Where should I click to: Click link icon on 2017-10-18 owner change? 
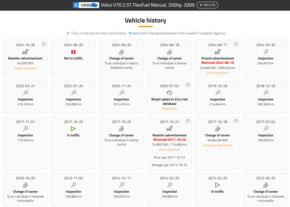pyautogui.click(x=236, y=121)
